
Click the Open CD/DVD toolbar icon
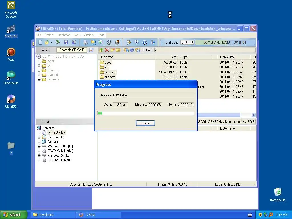[58, 42]
